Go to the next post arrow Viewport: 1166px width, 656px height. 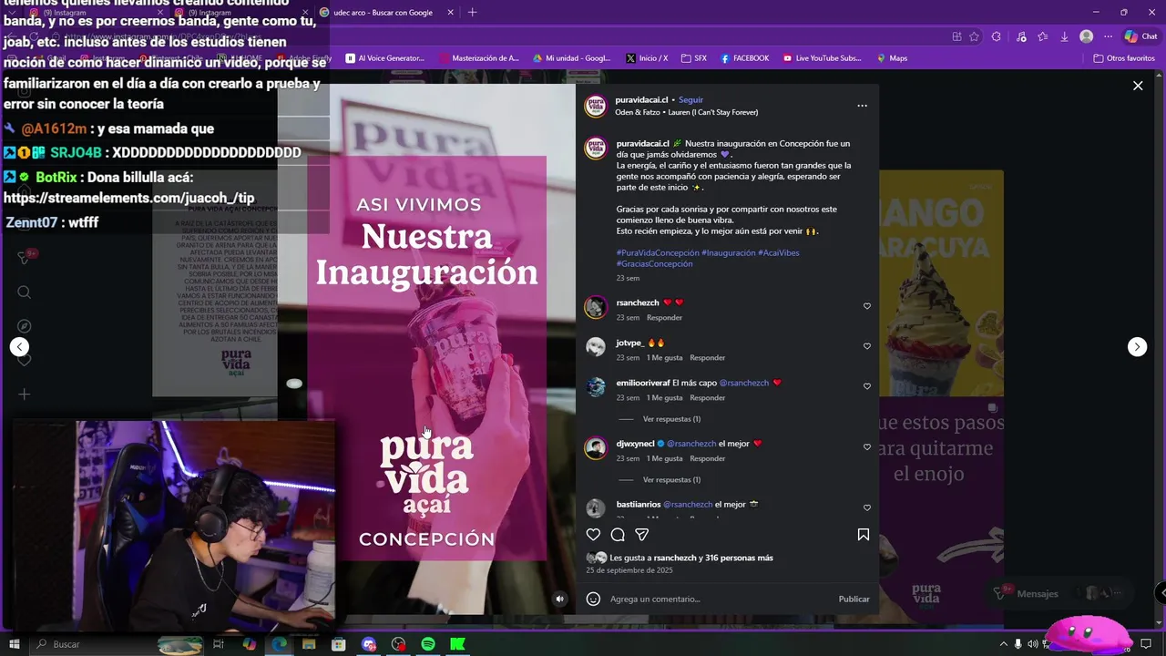coord(1137,346)
